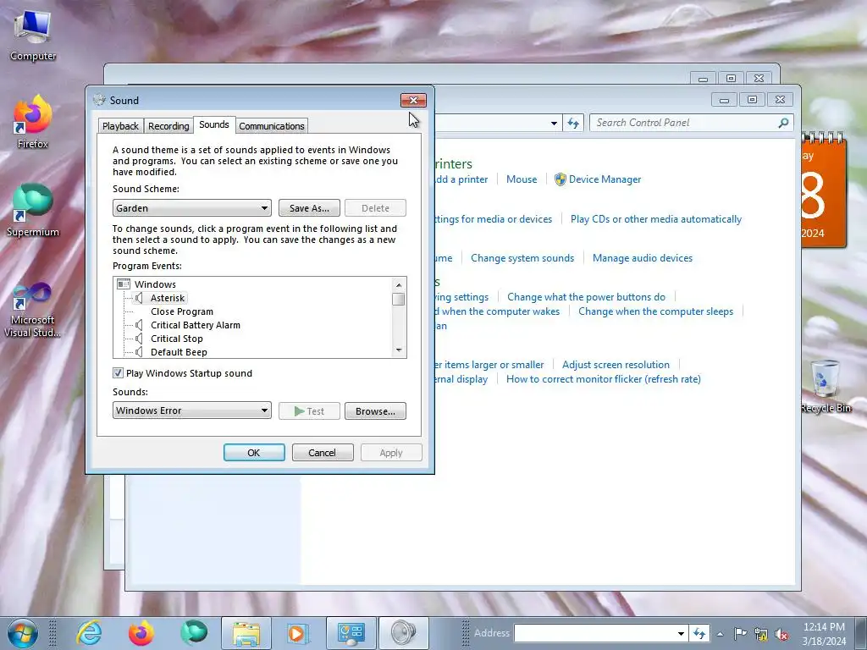Click the Save As... button

click(x=309, y=208)
